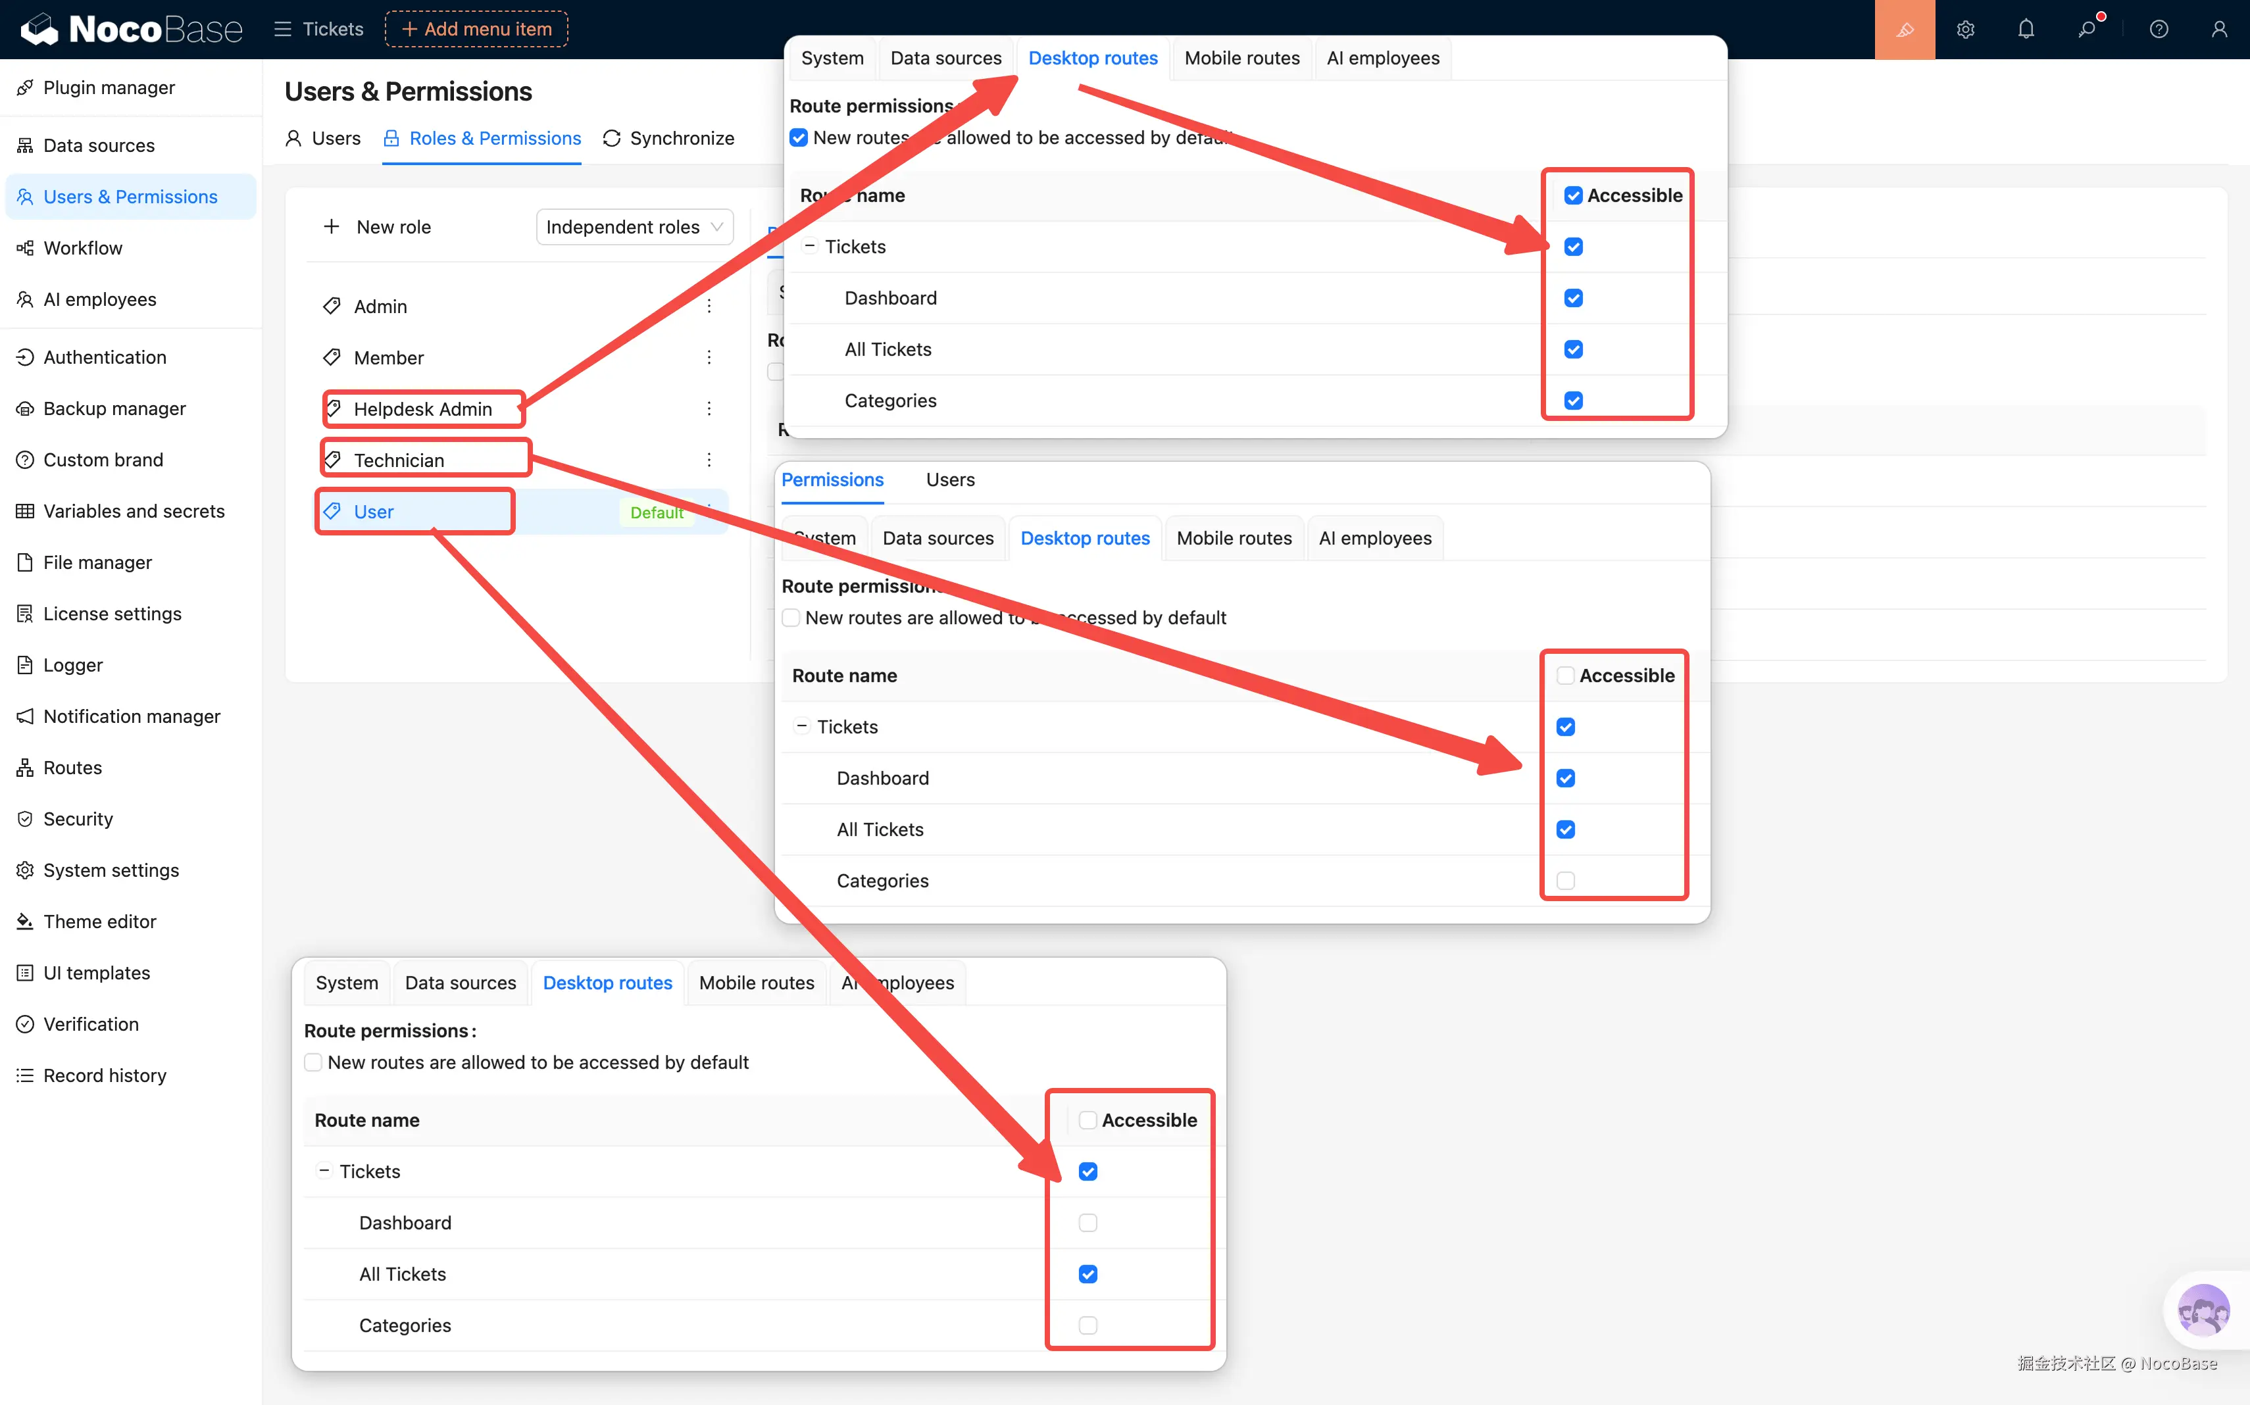Enable new routes default access in the middle panel

coord(791,618)
